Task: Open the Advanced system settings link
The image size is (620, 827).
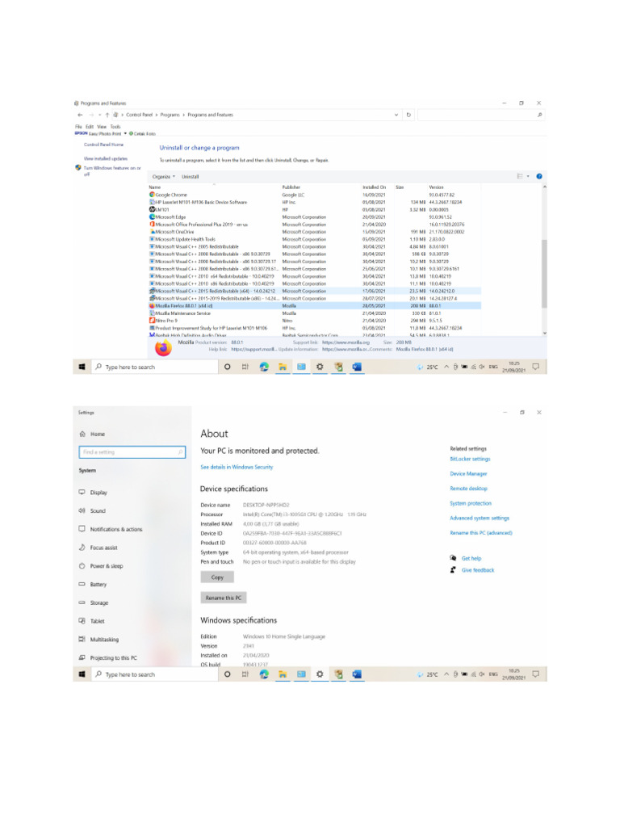Action: click(x=480, y=518)
